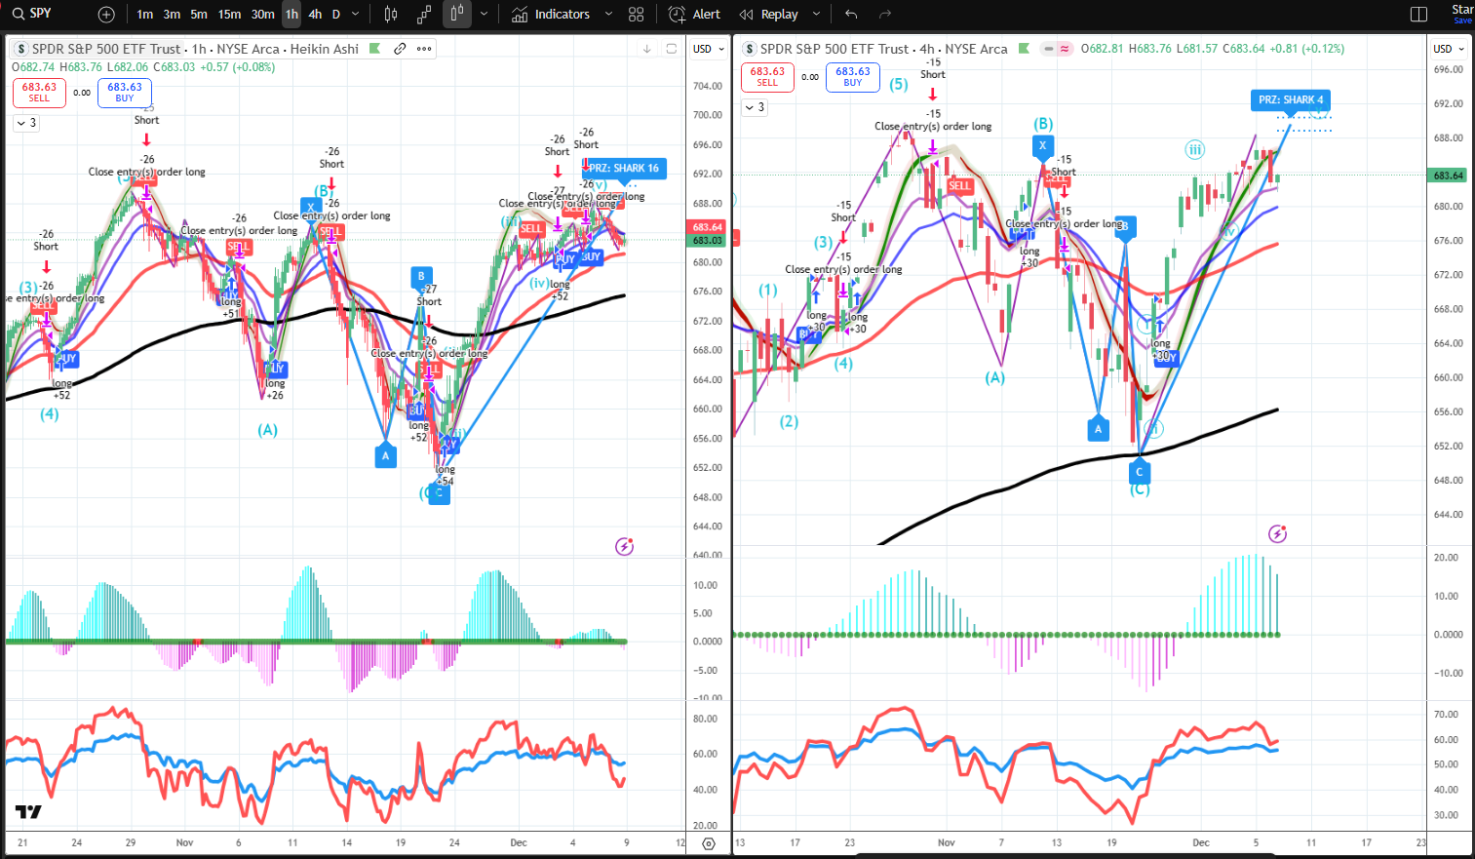Switch to the 1m interval
This screenshot has width=1475, height=859.
[x=145, y=15]
